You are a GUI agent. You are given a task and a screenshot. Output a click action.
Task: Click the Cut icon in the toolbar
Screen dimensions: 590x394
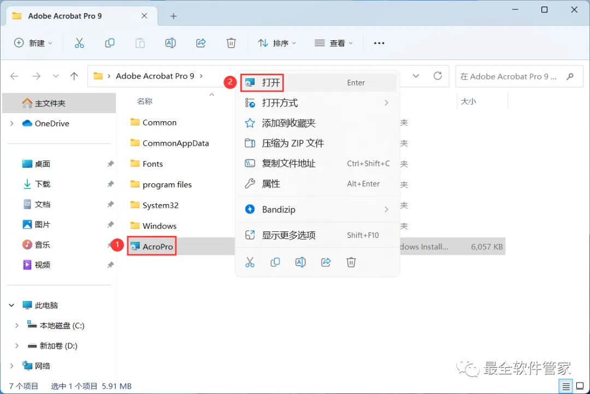[79, 43]
